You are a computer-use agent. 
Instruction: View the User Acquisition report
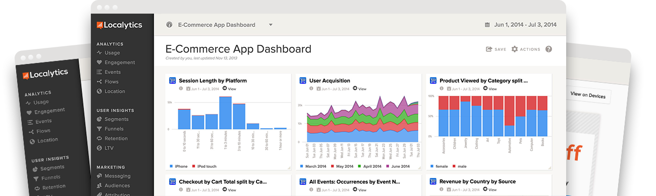(360, 89)
